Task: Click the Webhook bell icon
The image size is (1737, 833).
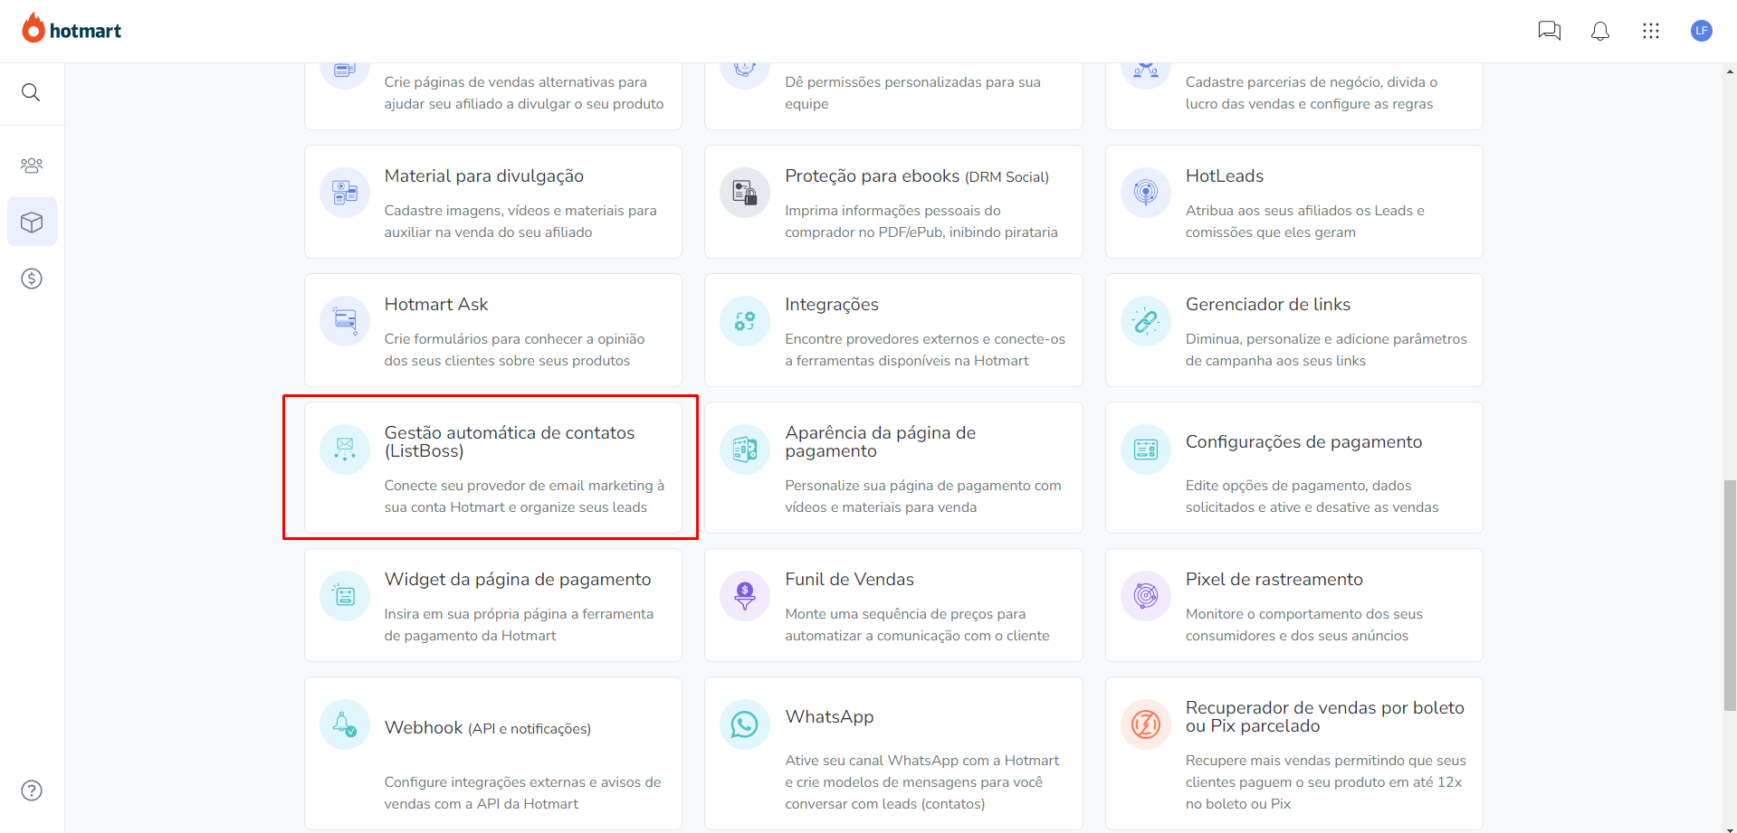Action: (x=345, y=724)
